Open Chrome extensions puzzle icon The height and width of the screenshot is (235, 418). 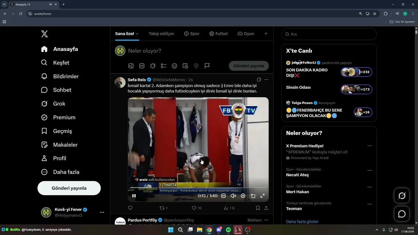386,14
